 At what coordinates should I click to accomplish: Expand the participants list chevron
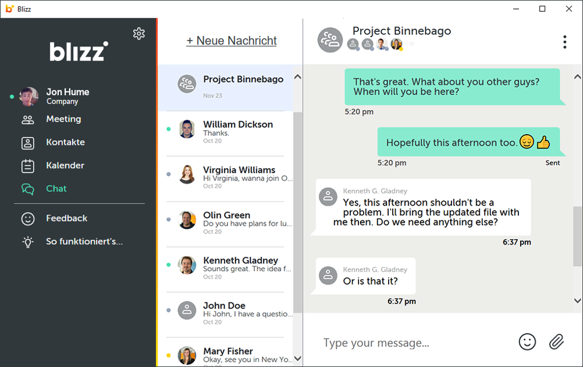point(411,45)
